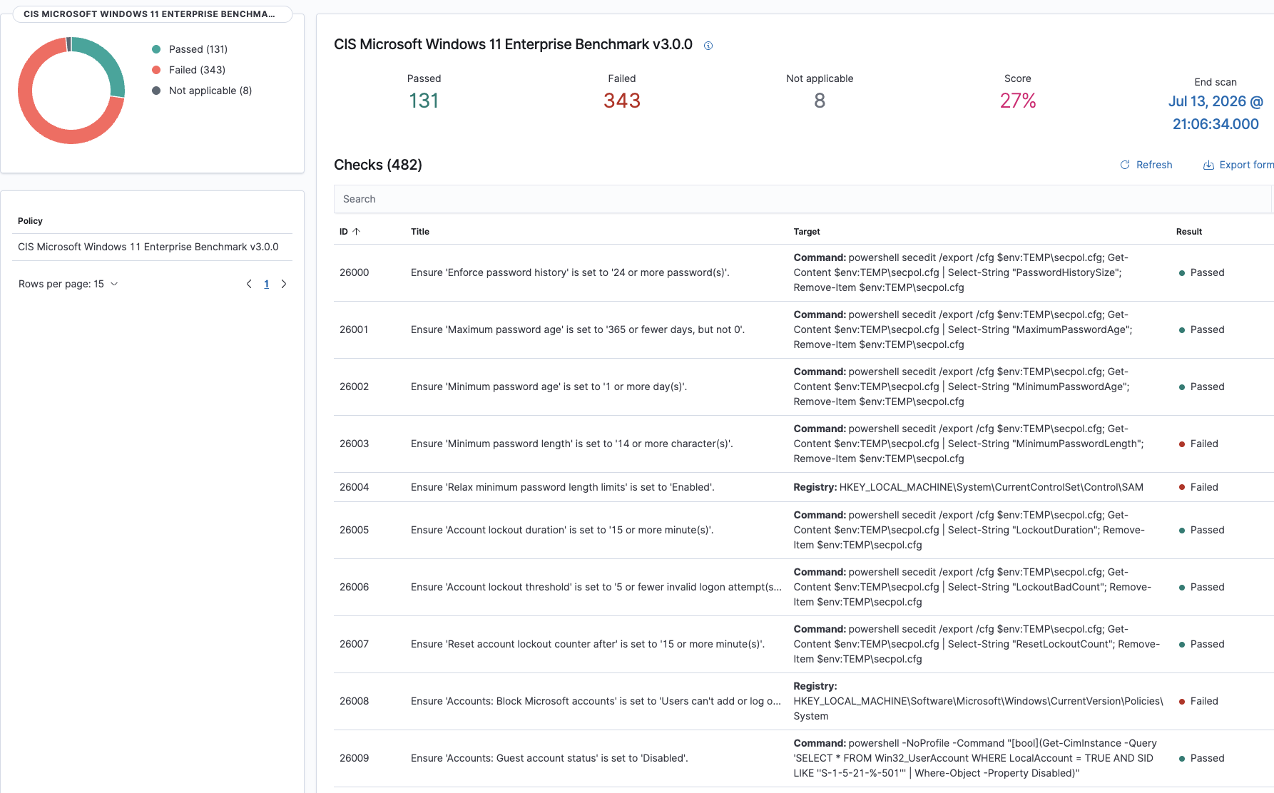
Task: Open check 26000 Enforce password history row
Action: [x=803, y=272]
